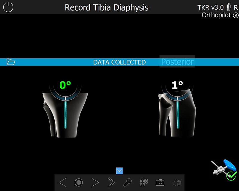
Task: Select the Posterior view tab
Action: (177, 62)
